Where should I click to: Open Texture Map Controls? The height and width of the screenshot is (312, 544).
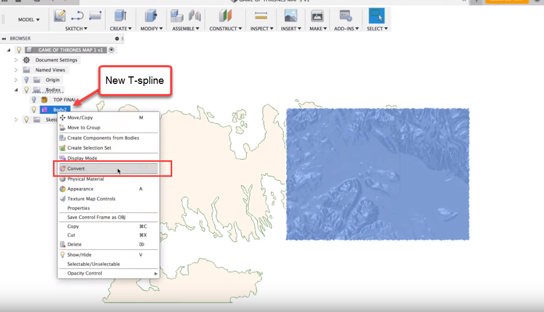tap(108, 199)
